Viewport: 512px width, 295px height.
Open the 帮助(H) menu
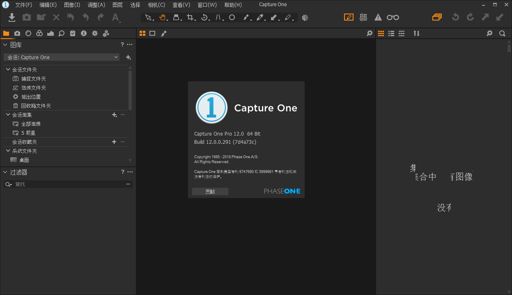coord(233,5)
